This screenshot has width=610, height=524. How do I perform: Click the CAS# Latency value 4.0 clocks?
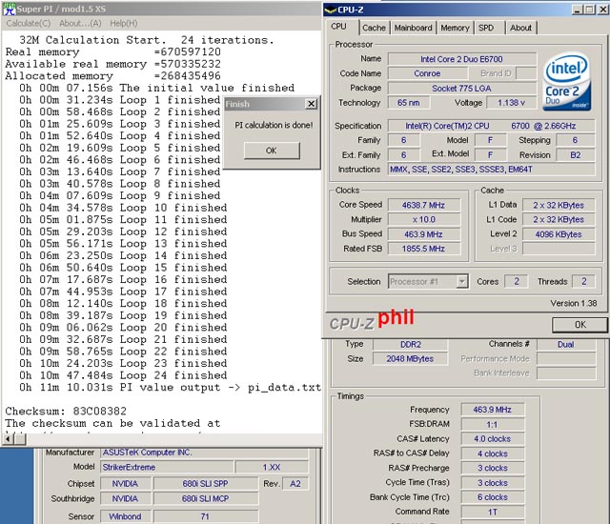coord(493,439)
